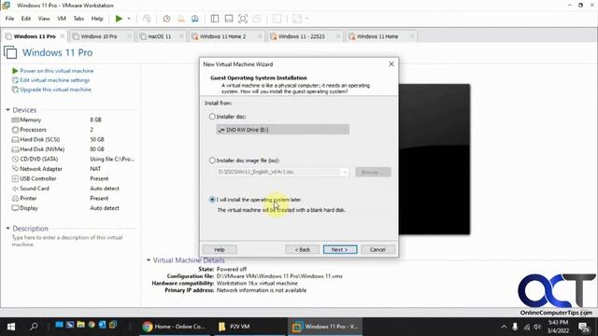Select Installer disc image file (iso) radio button
Screen dimensions: 598x336
(x=212, y=161)
